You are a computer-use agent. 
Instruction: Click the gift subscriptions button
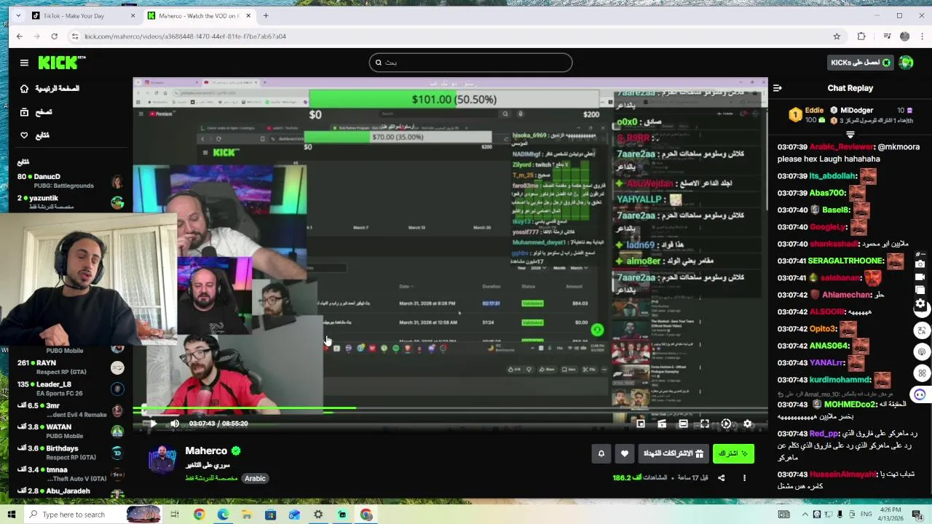673,453
